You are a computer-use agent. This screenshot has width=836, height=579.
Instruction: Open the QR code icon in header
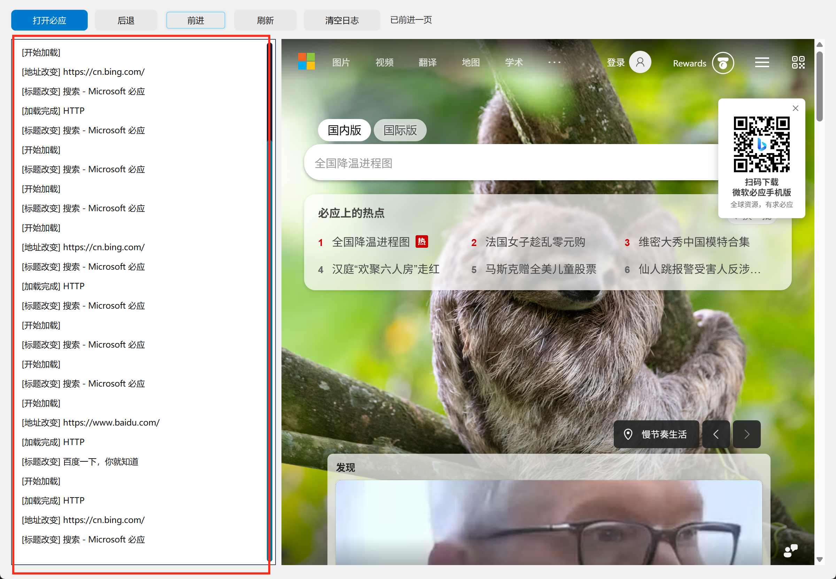pos(798,62)
